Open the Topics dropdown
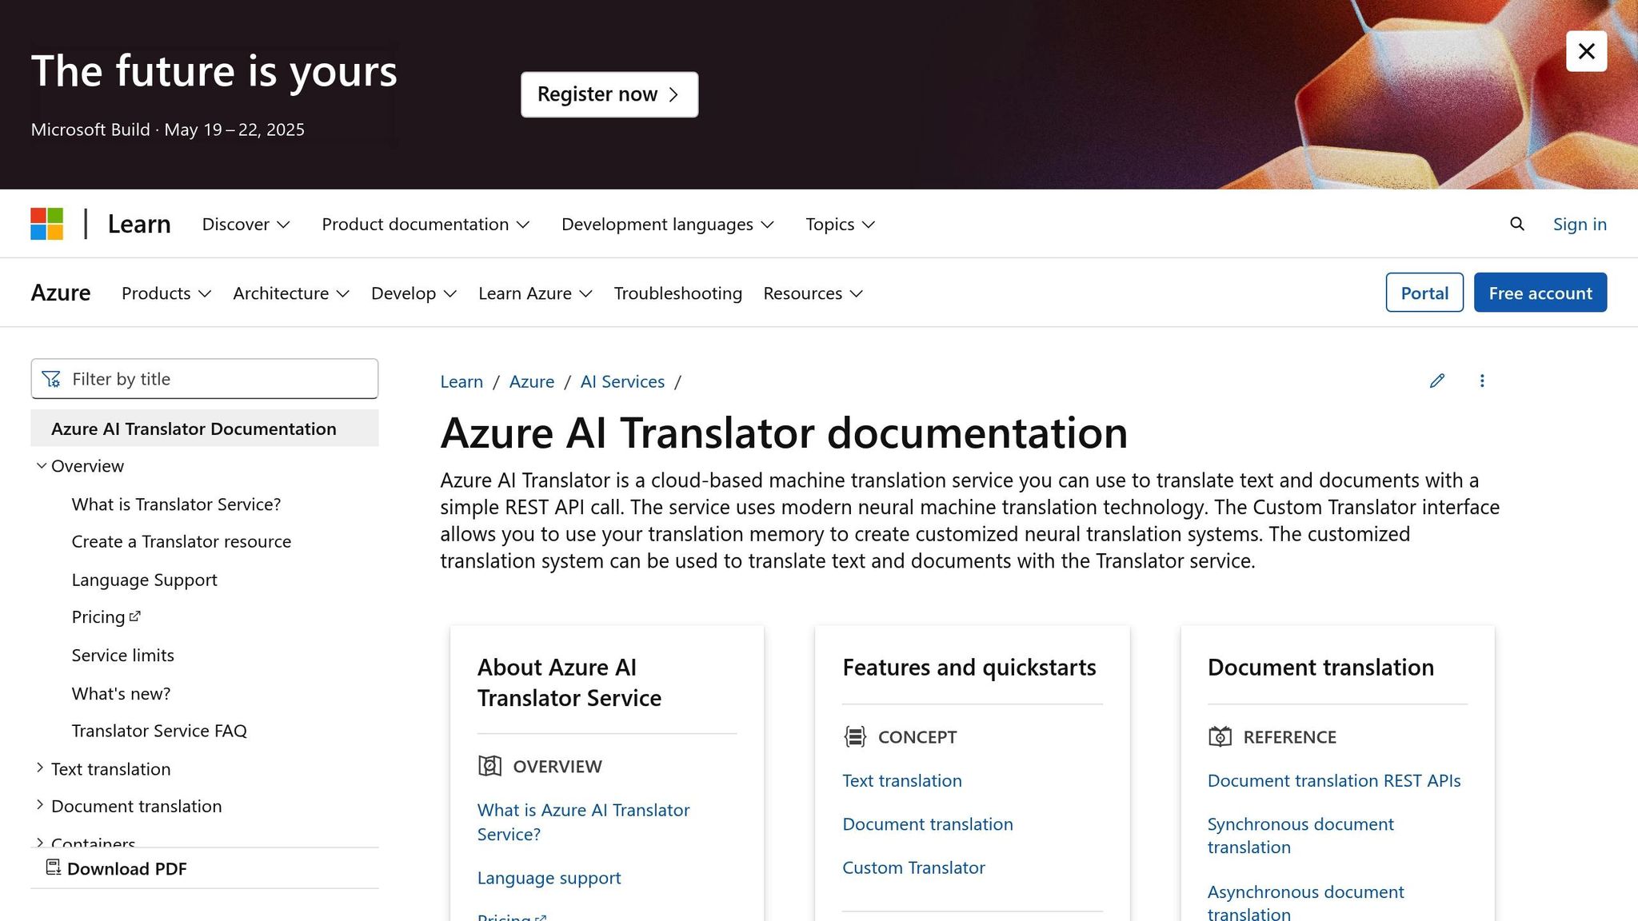The height and width of the screenshot is (921, 1638). point(839,225)
